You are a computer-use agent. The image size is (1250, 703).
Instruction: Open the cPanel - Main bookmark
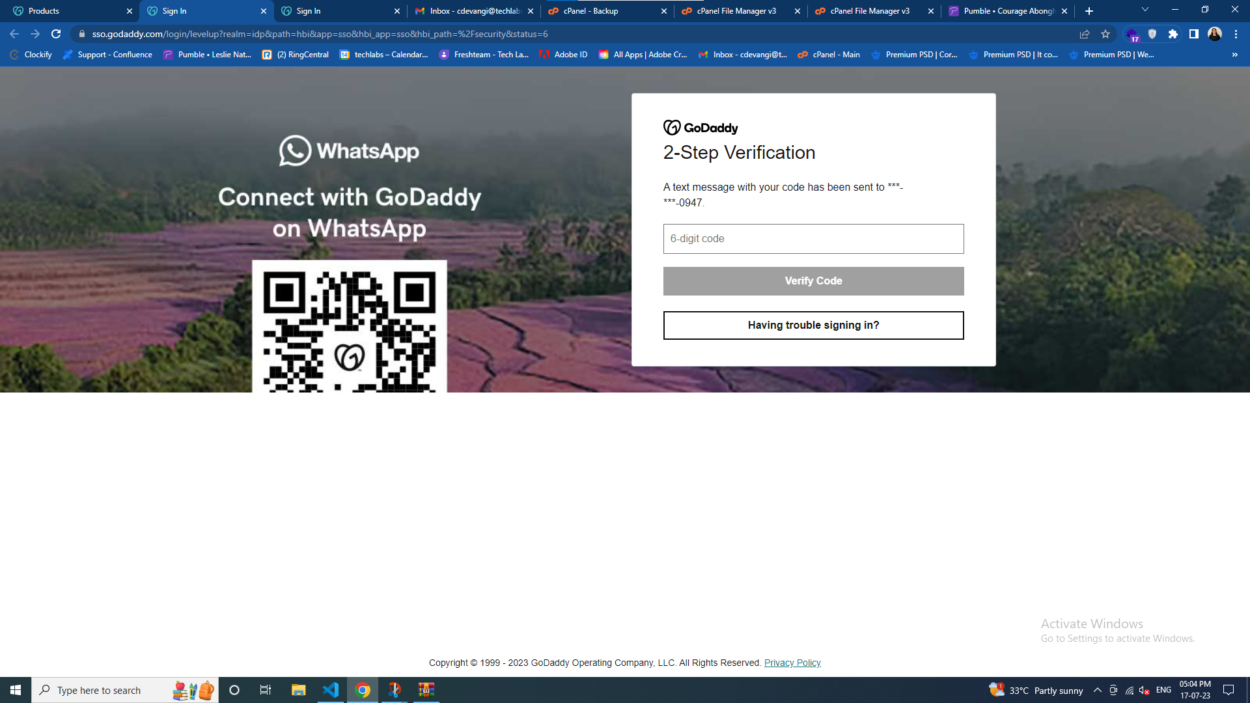pyautogui.click(x=829, y=55)
